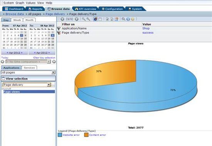Toggle the Day period tab
Viewport: 212px width, 146px height.
pos(6,20)
